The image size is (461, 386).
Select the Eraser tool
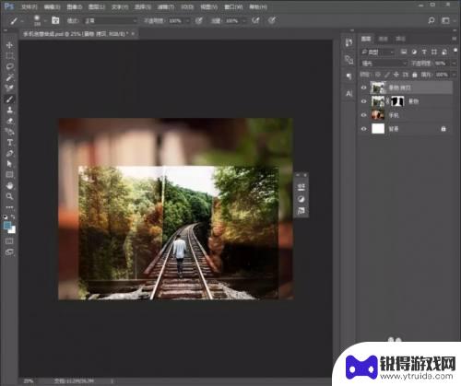(x=9, y=121)
